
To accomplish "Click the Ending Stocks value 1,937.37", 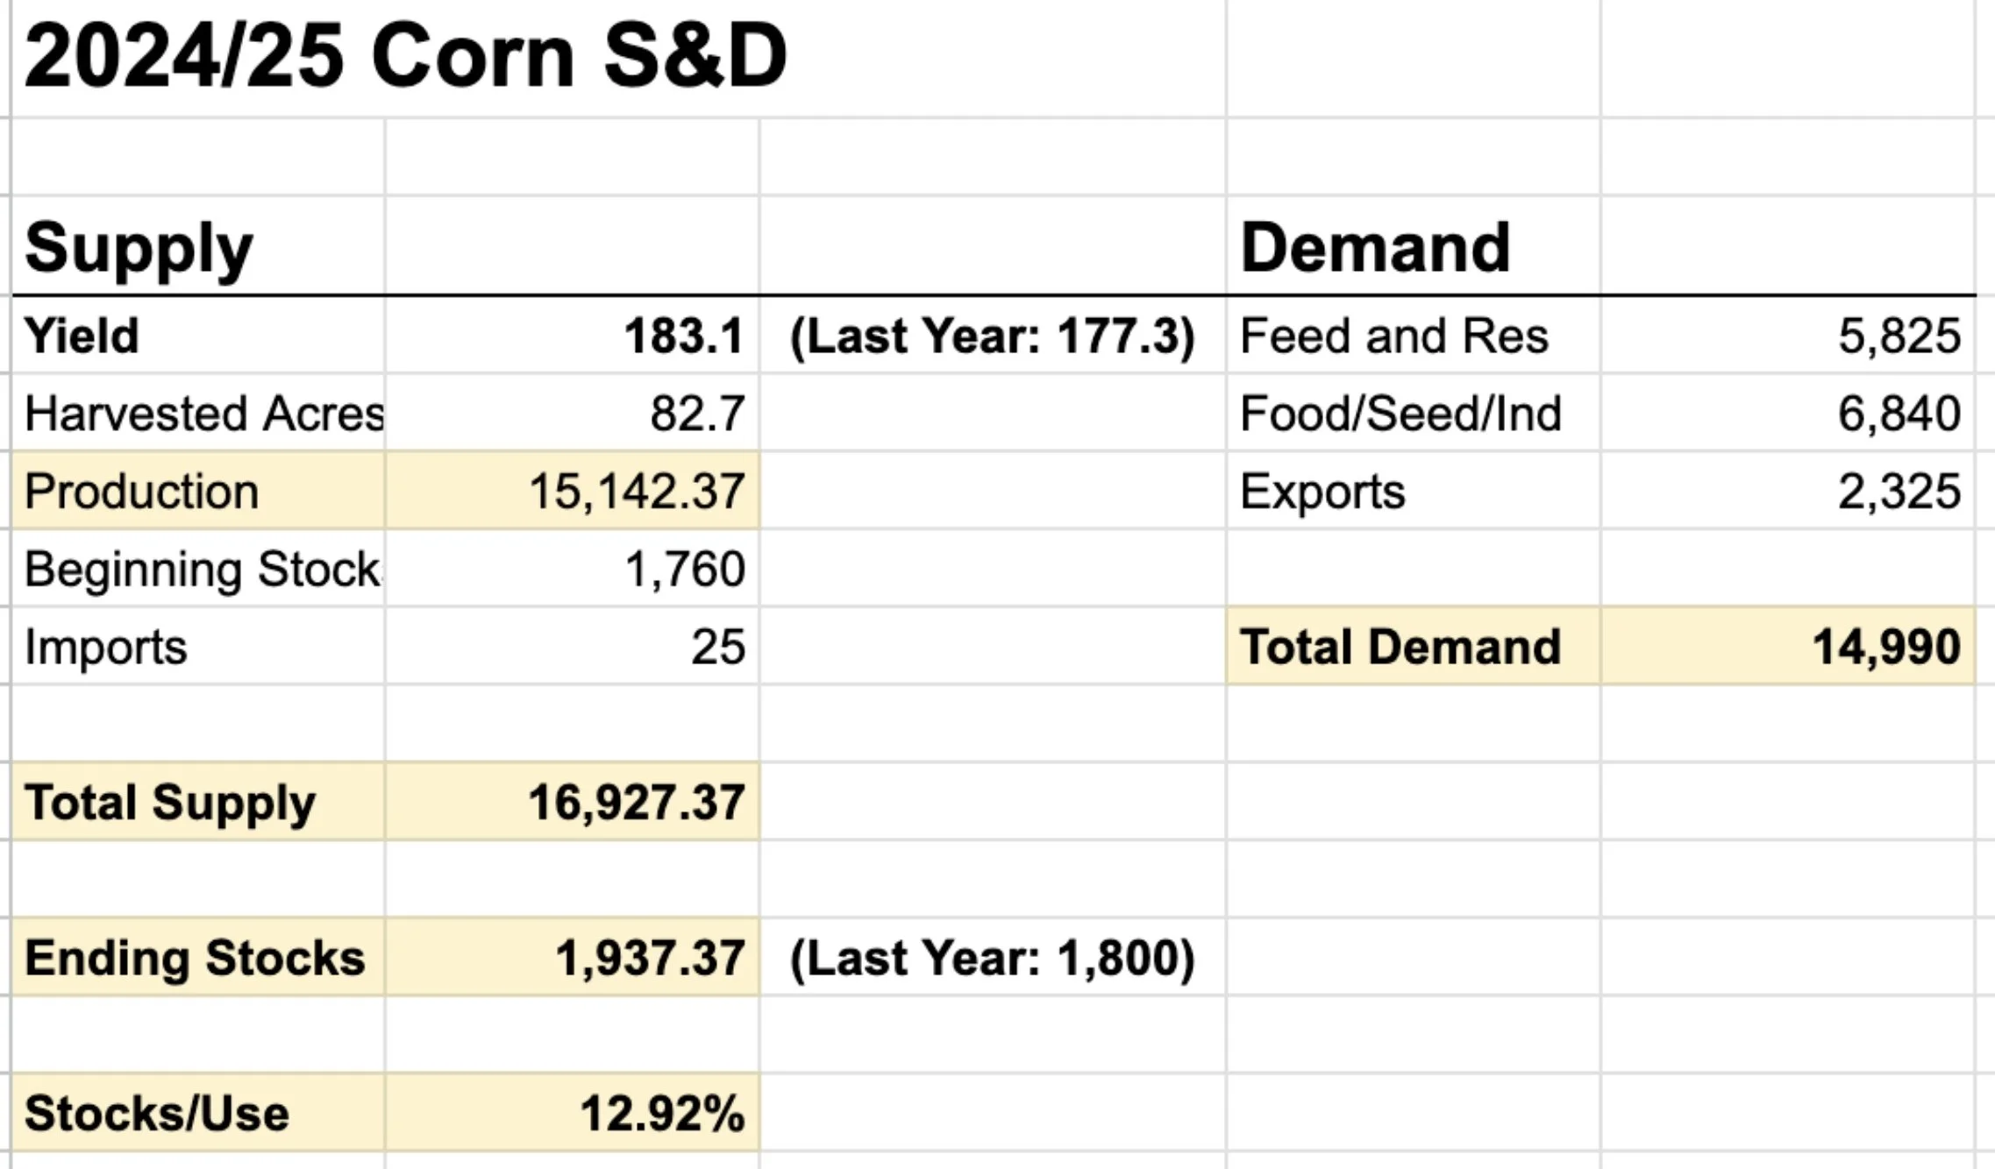I will click(x=572, y=958).
